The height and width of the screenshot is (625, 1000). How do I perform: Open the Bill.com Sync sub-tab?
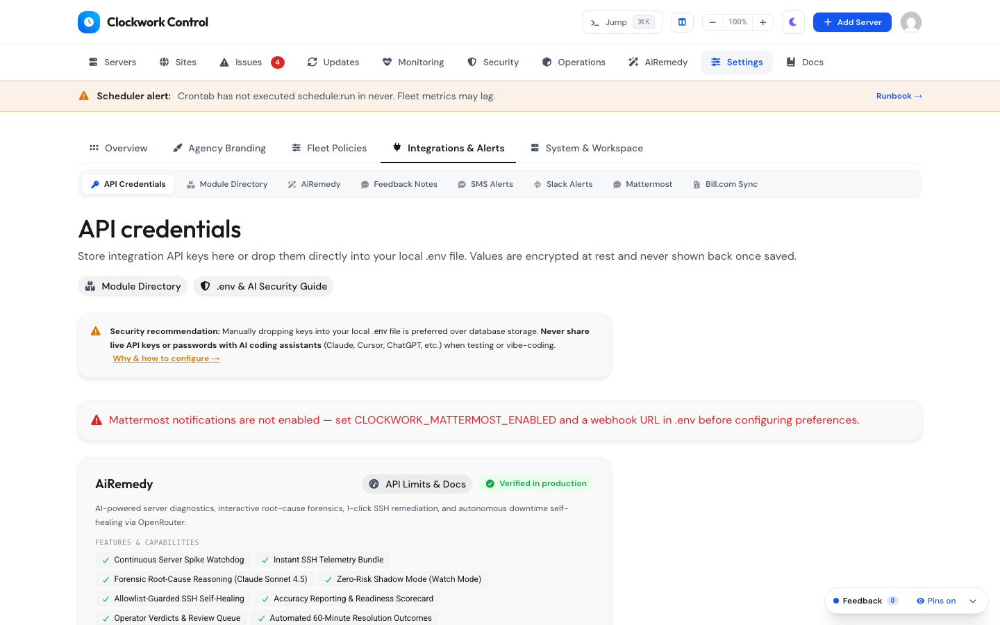click(726, 184)
